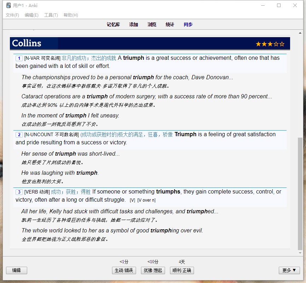The width and height of the screenshot is (306, 283).
Task: Maximize the Anki window
Action: click(x=279, y=5)
